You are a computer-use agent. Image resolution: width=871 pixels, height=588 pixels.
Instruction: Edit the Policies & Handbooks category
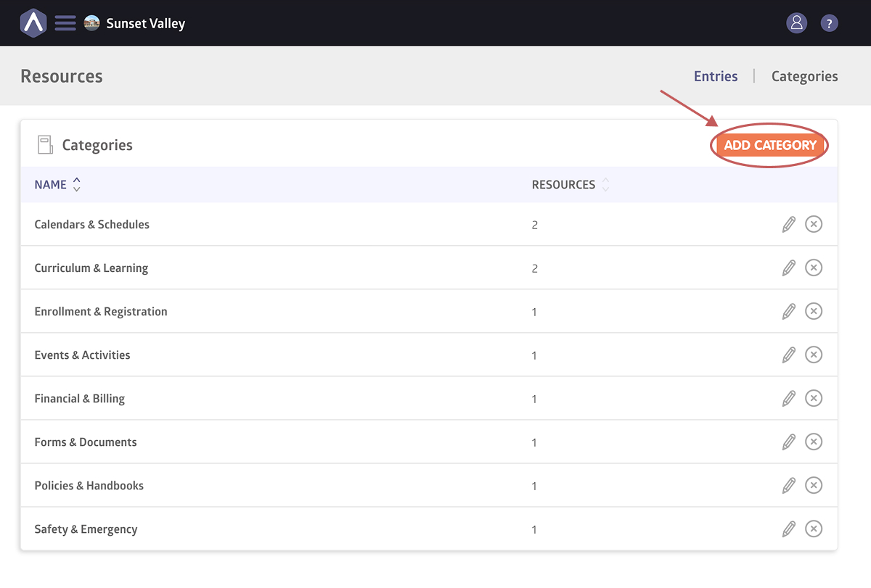tap(788, 486)
